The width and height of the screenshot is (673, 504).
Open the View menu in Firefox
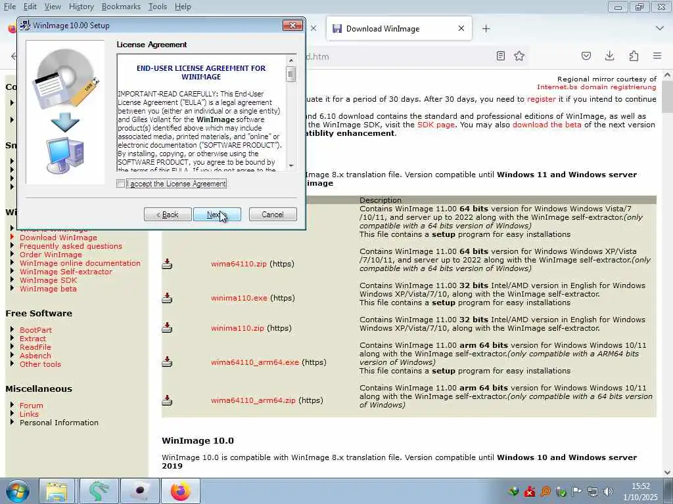tap(53, 7)
